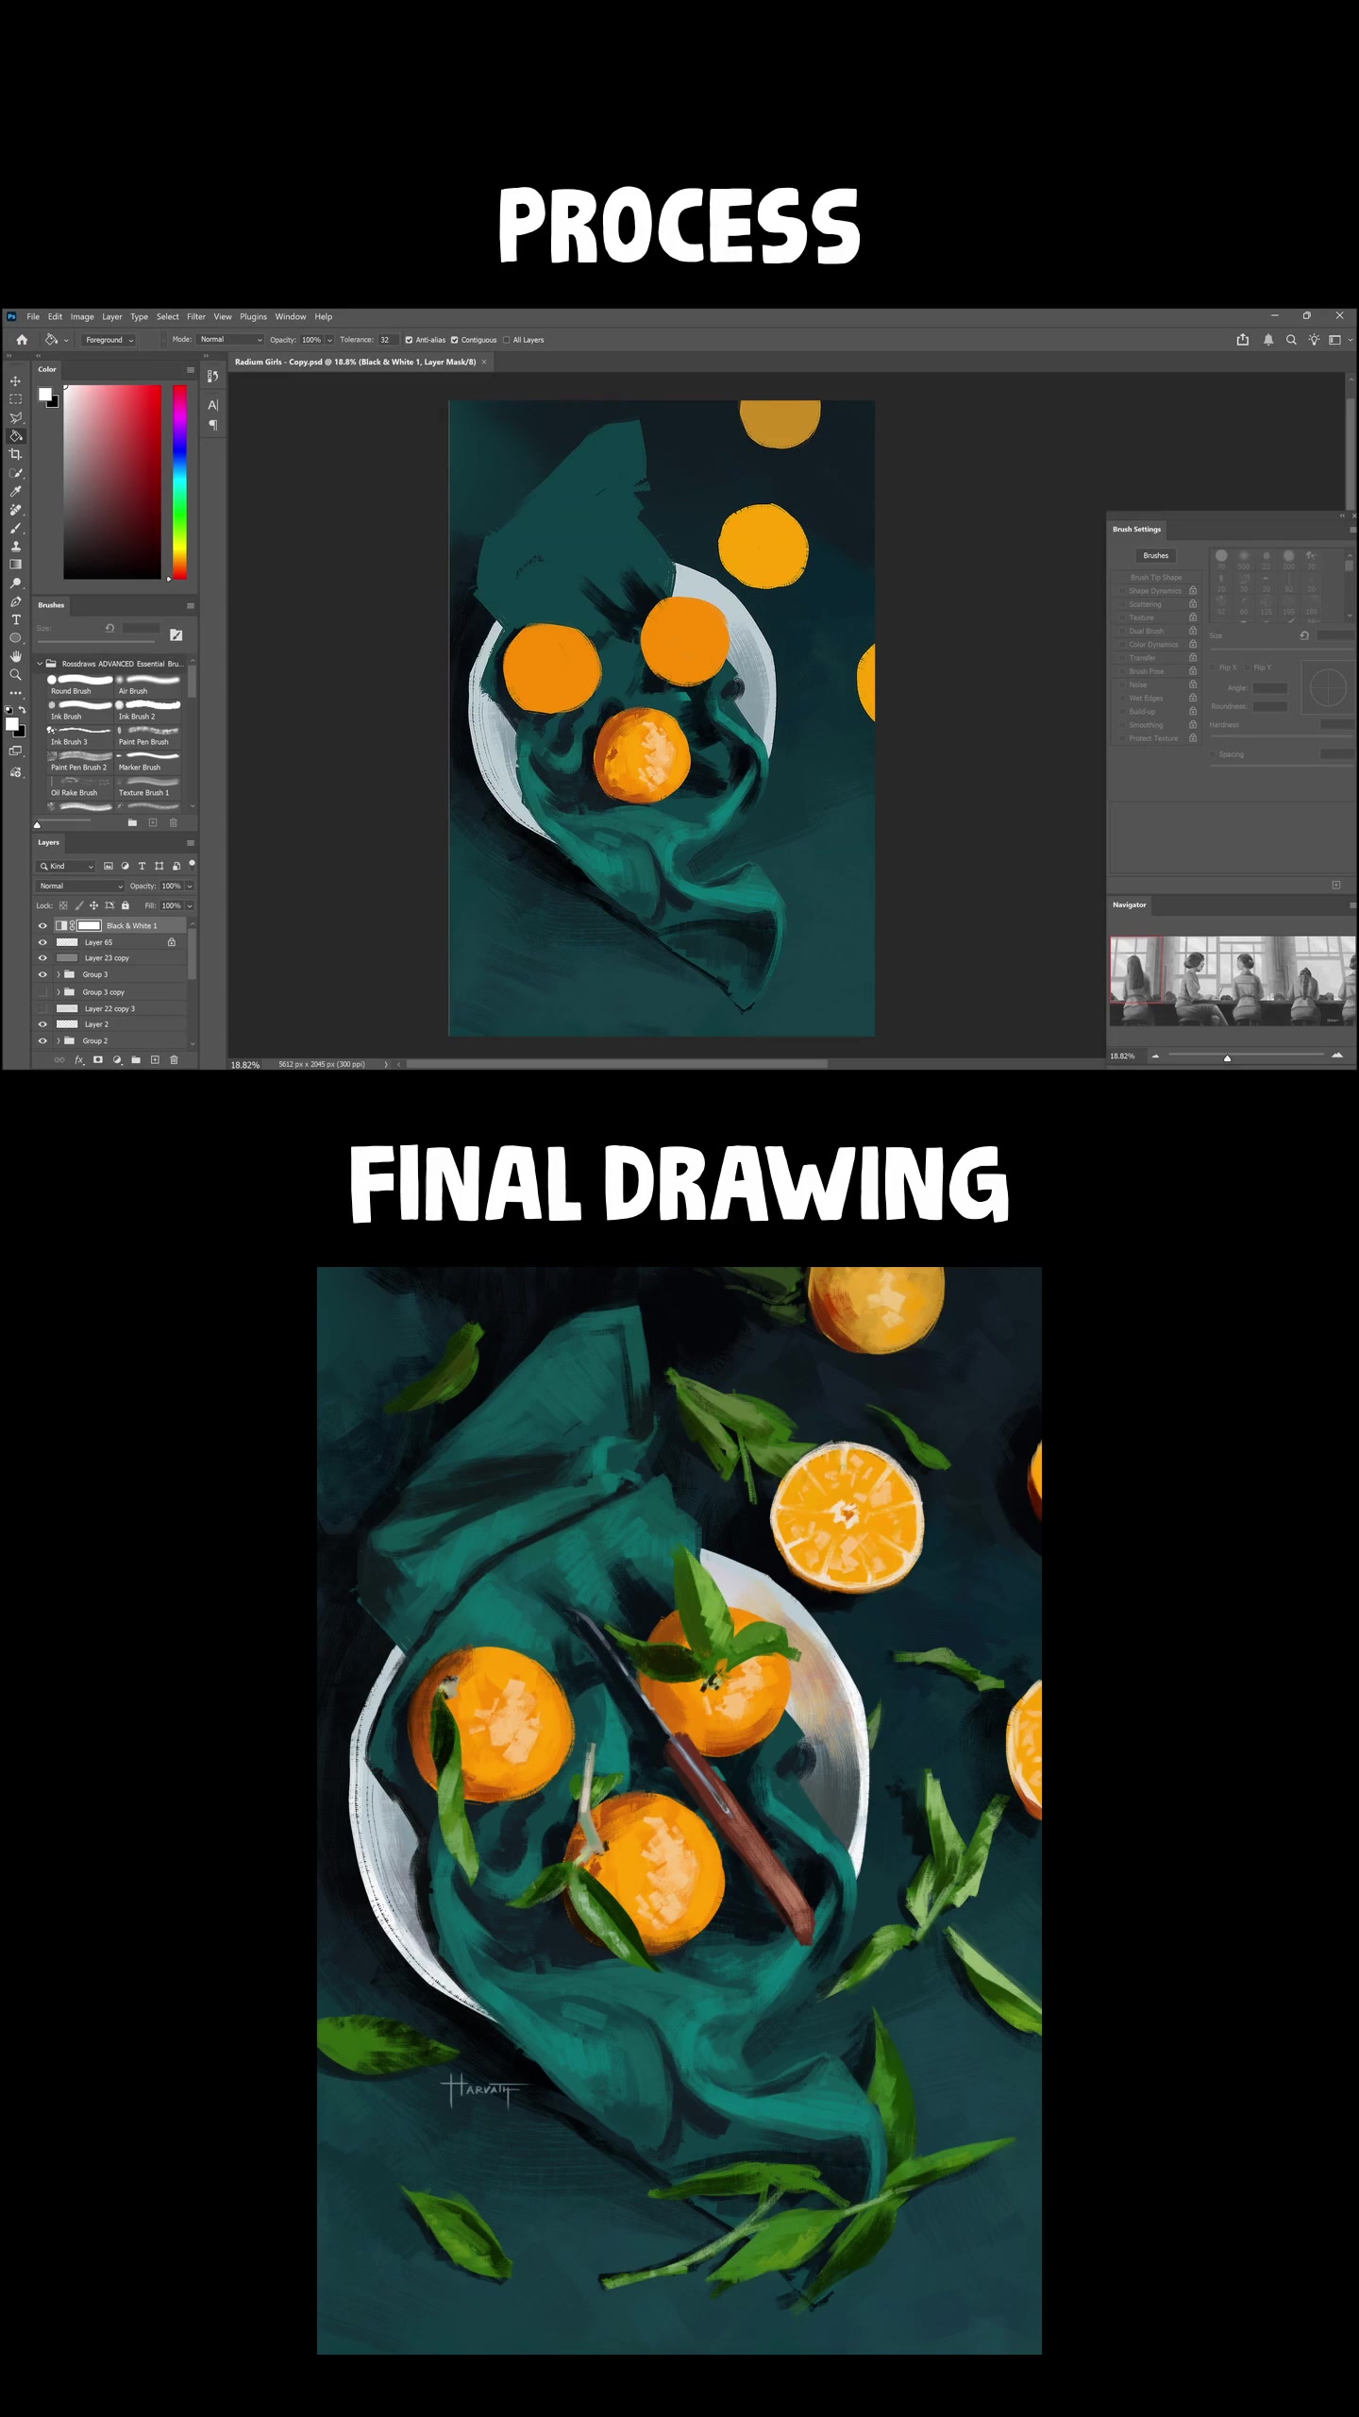Click the Home icon in options bar

(22, 340)
